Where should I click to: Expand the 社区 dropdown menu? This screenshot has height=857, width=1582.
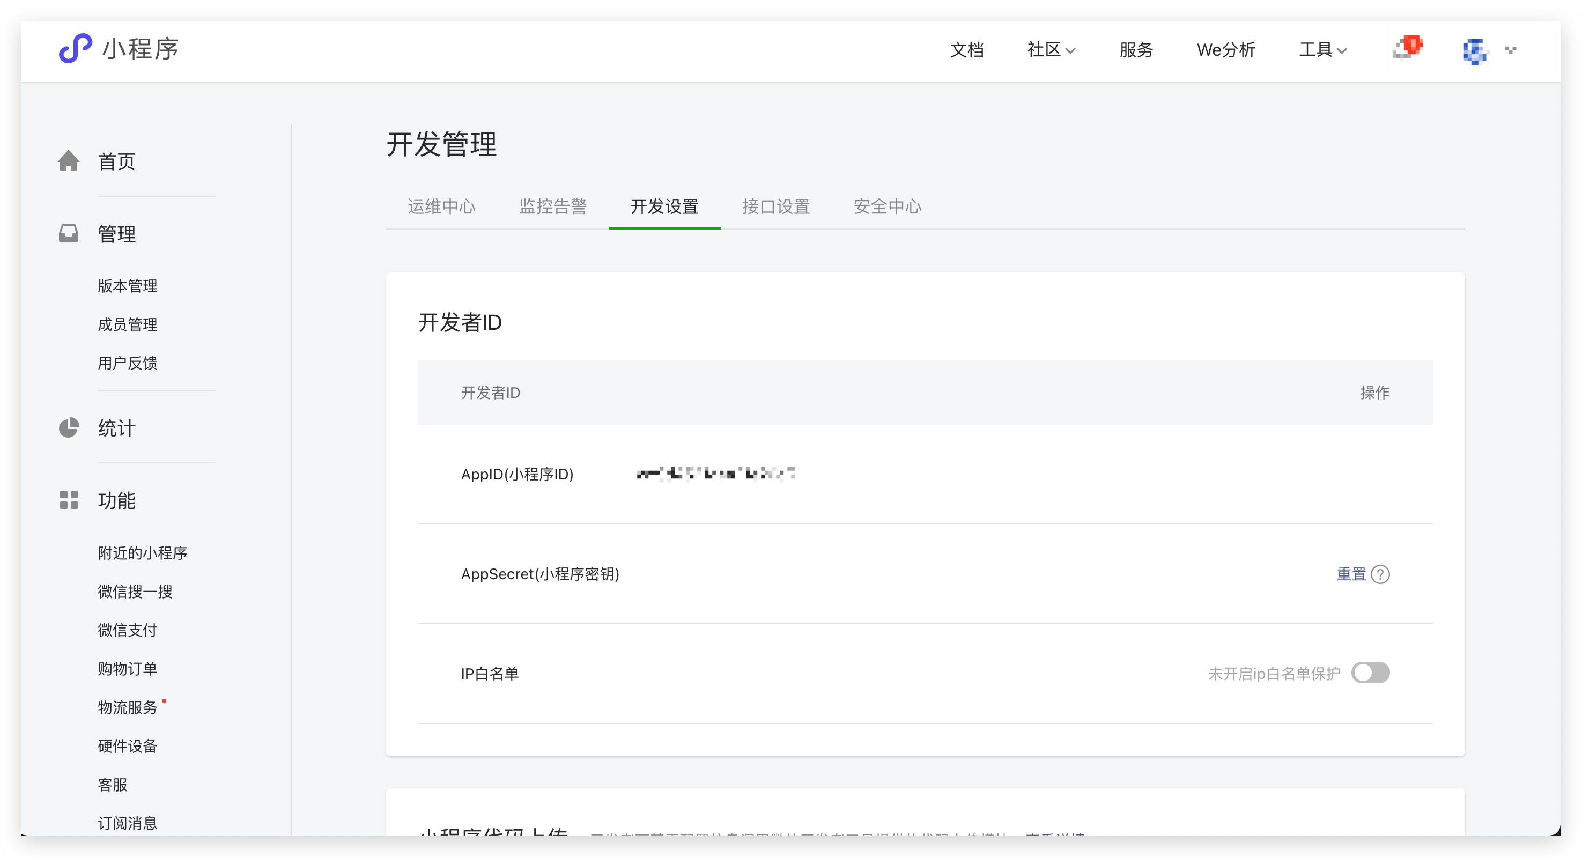click(x=1049, y=50)
